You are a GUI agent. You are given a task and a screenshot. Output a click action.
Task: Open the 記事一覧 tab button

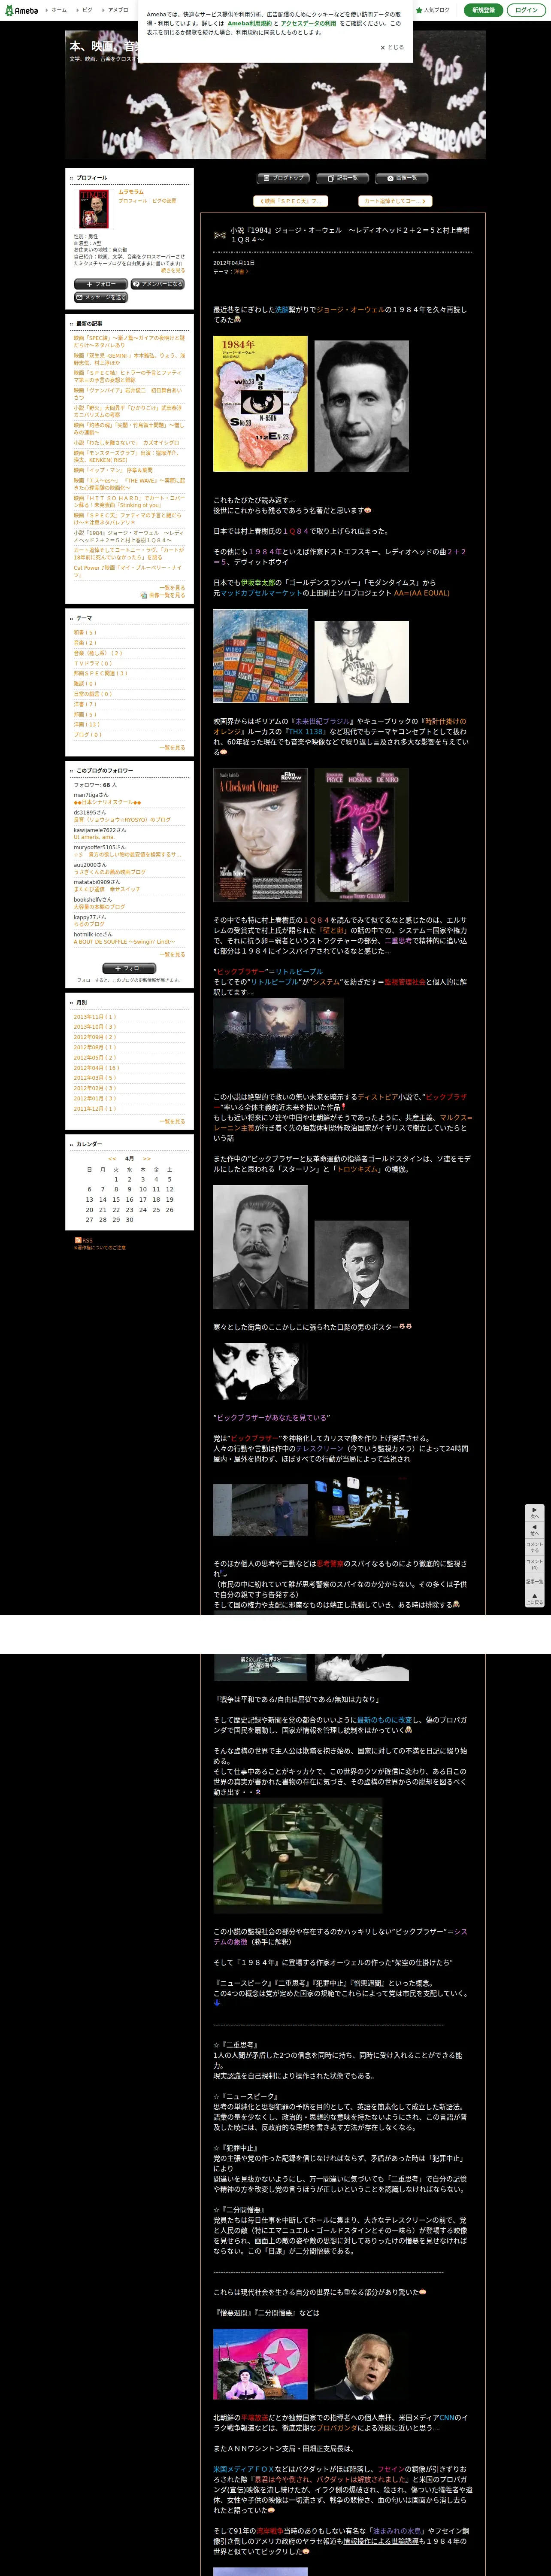coord(343,178)
